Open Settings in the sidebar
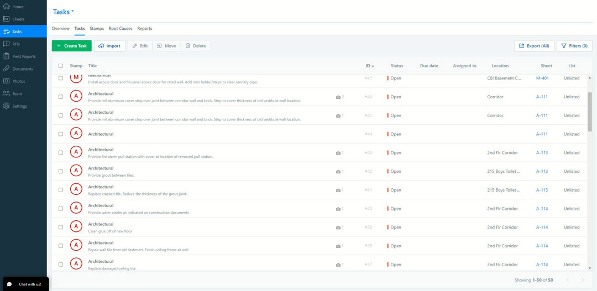The width and height of the screenshot is (597, 291). (19, 106)
